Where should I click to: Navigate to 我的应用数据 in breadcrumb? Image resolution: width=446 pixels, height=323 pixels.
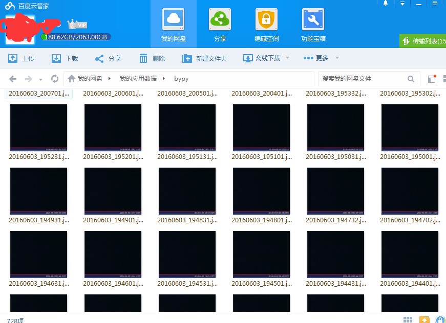coord(138,79)
